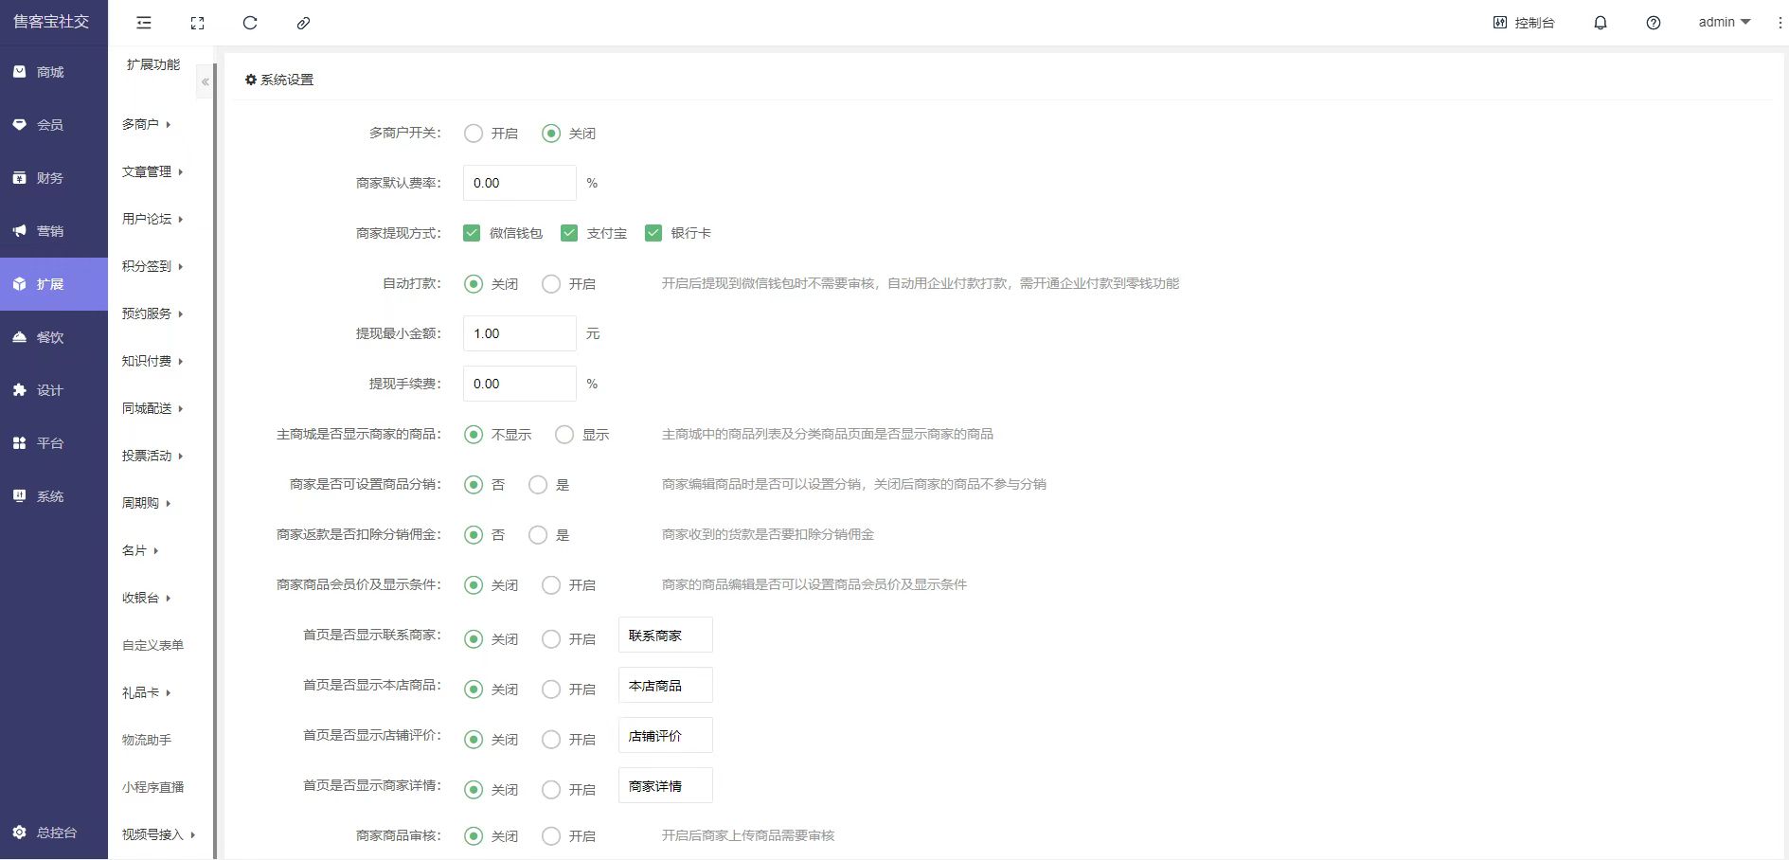Viewport: 1789px width, 860px height.
Task: Expand the 多商户 submenu
Action: (147, 124)
